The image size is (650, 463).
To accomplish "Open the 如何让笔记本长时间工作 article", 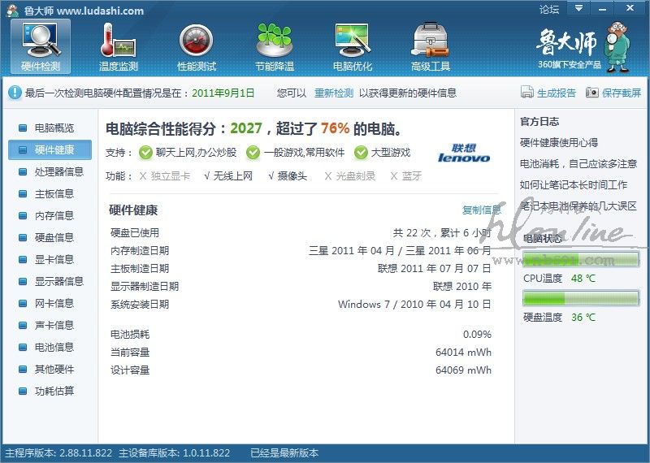I will 574,185.
